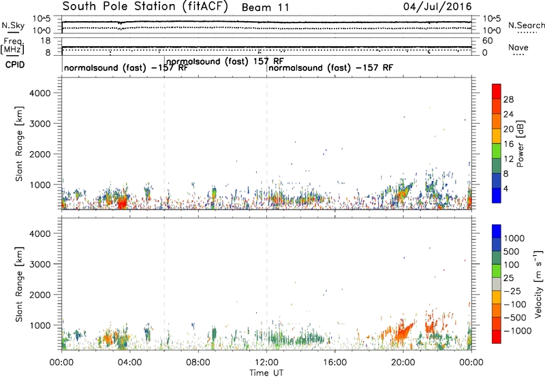Click the '500' label on the Velocity colorbar
Viewport: 545px width, 377px height.
[512, 251]
